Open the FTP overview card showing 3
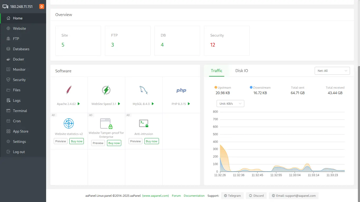This screenshot has height=202, width=360. (128, 41)
